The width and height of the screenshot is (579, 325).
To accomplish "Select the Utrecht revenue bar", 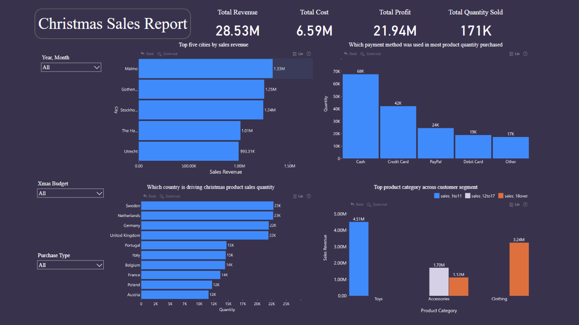I will pos(189,151).
